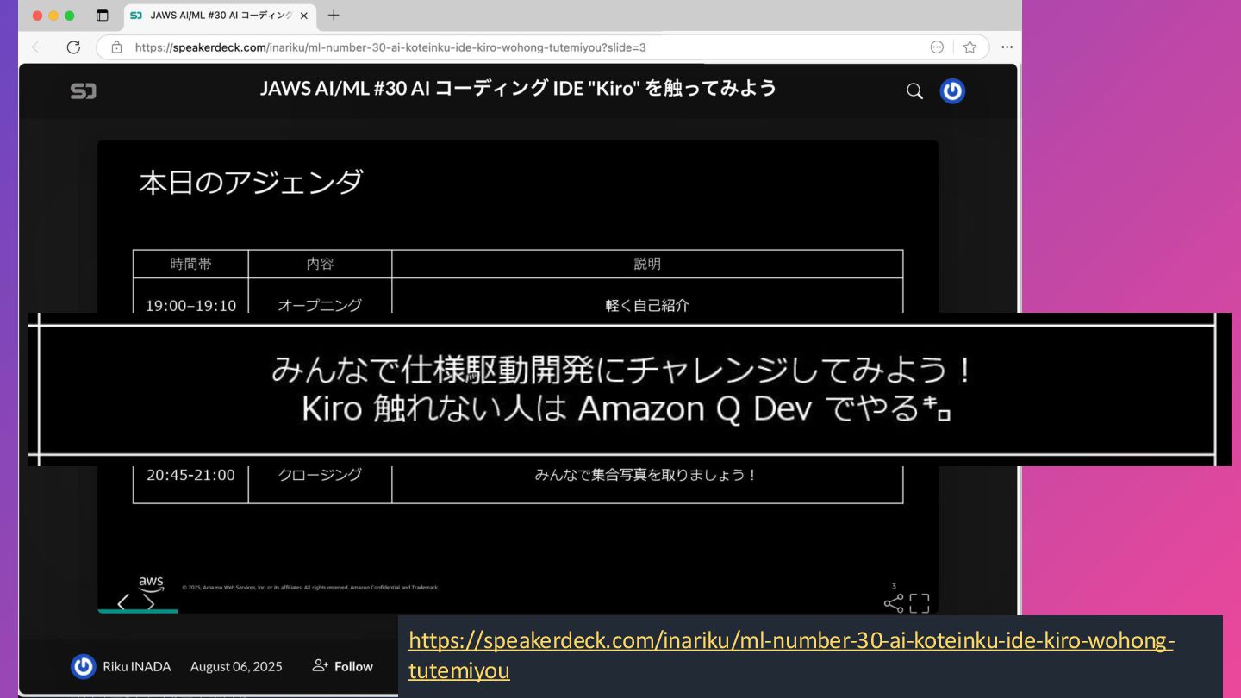
Task: Reload the page with the refresh icon
Action: (x=73, y=47)
